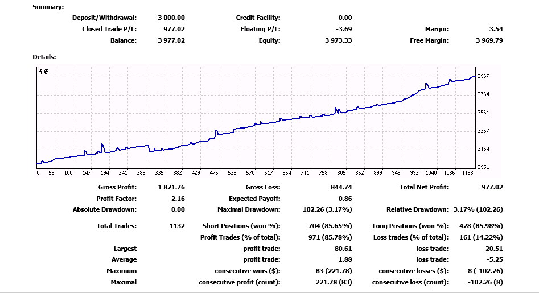Click the Total Net Profit value 977.02
This screenshot has height=293, width=539.
492,188
